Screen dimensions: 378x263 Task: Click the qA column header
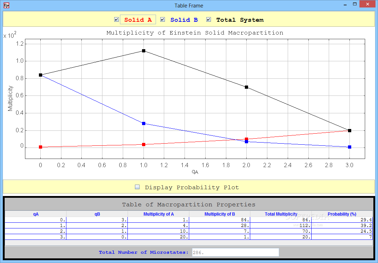click(x=36, y=214)
